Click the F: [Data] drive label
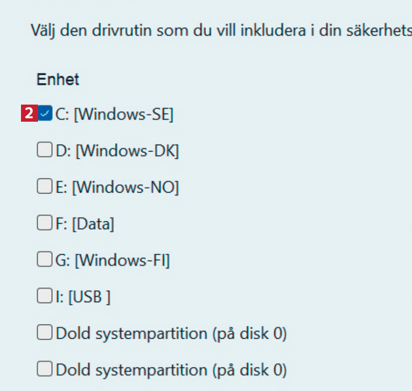The height and width of the screenshot is (391, 412). click(x=85, y=224)
